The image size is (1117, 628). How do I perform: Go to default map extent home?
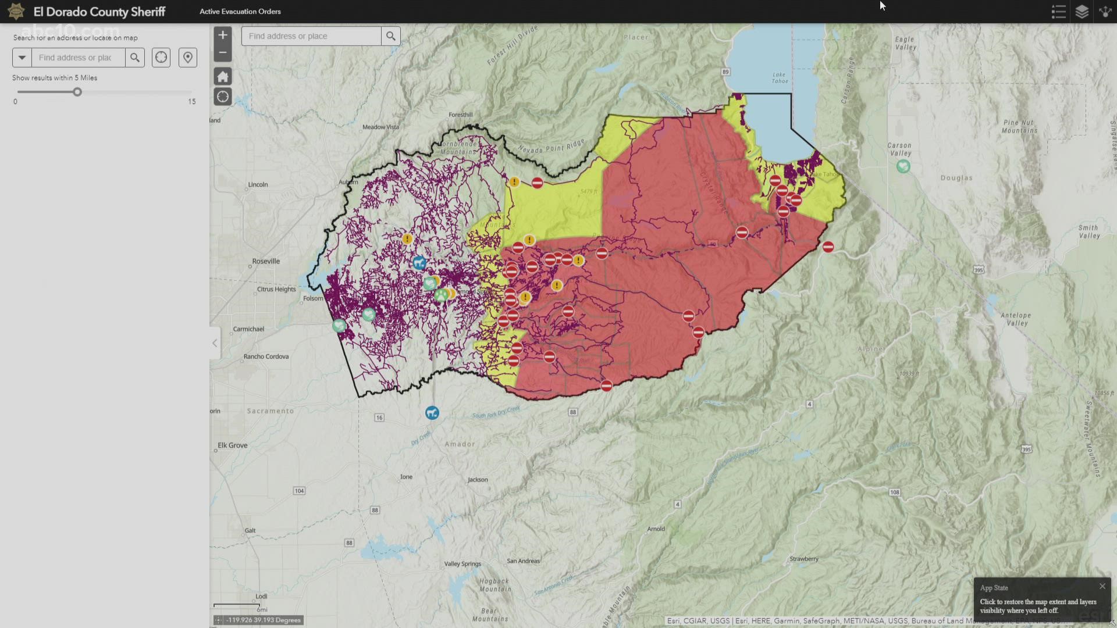pos(223,76)
